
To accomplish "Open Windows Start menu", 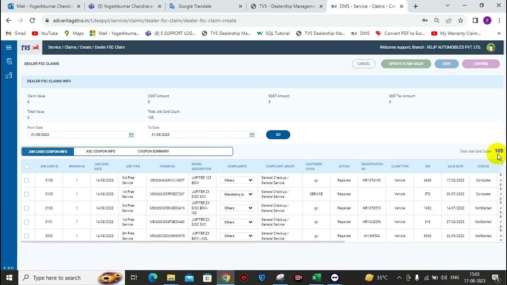I will pos(9,277).
